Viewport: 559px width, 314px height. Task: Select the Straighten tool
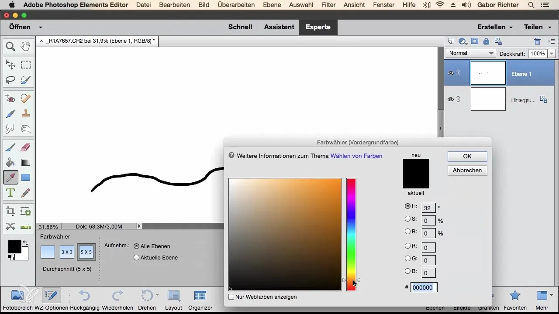[x=26, y=226]
